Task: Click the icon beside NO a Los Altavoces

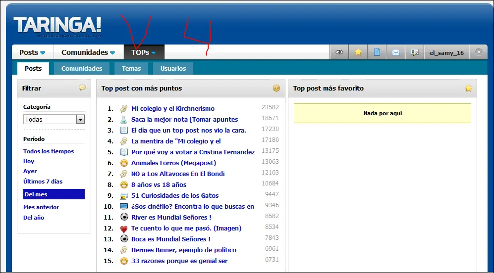Action: pyautogui.click(x=124, y=174)
